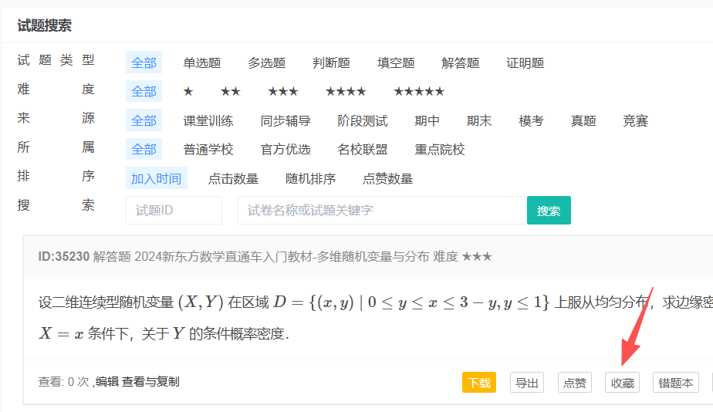Image resolution: width=713 pixels, height=412 pixels.
Task: Choose 真题 as the source
Action: 583,121
